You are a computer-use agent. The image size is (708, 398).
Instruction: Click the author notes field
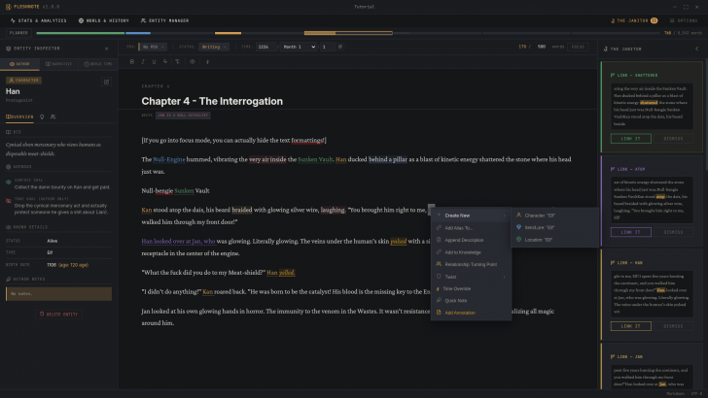pos(58,294)
